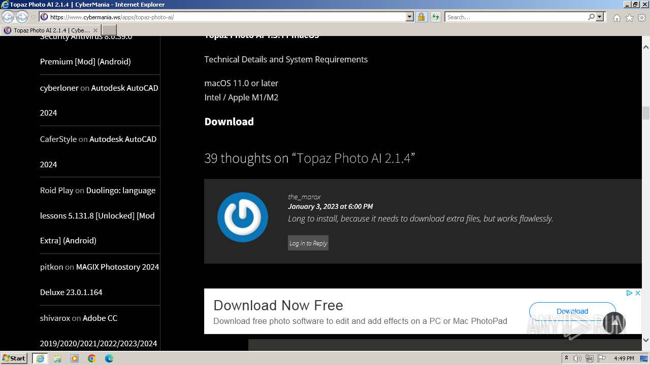
Task: Open the security lock report icon
Action: pos(421,17)
